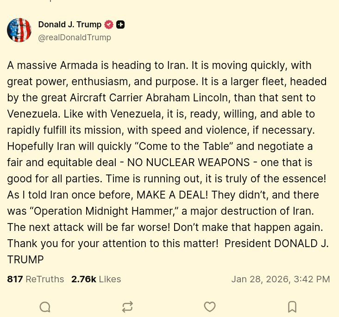Click the red verified badge
This screenshot has height=317, width=339.
click(109, 25)
